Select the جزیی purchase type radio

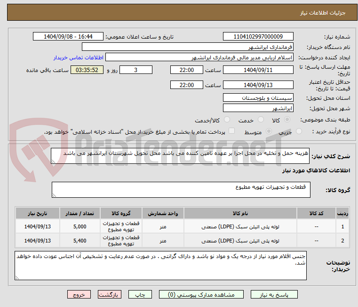(x=299, y=131)
